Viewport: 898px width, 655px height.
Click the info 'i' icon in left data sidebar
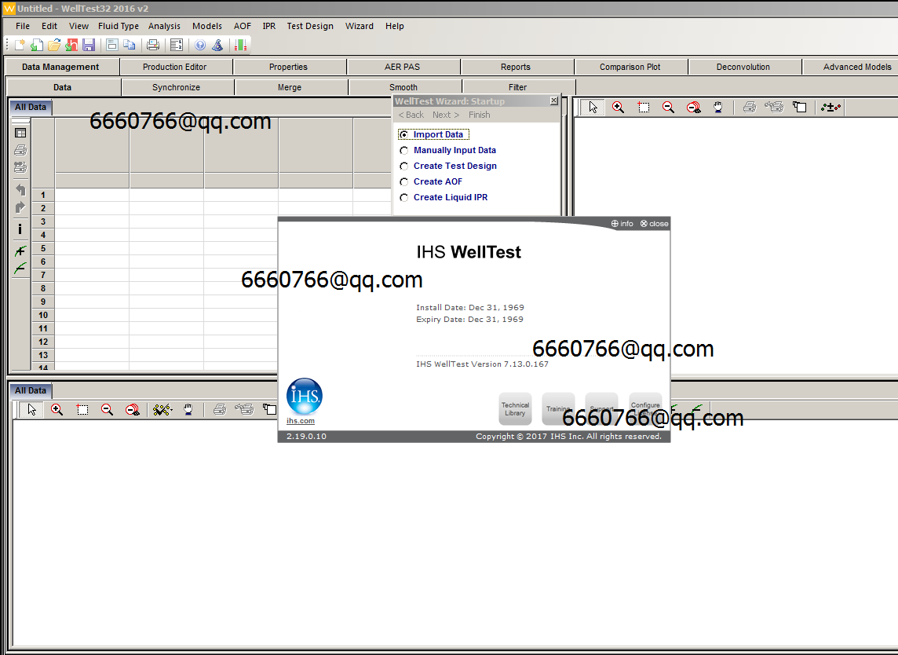[20, 229]
